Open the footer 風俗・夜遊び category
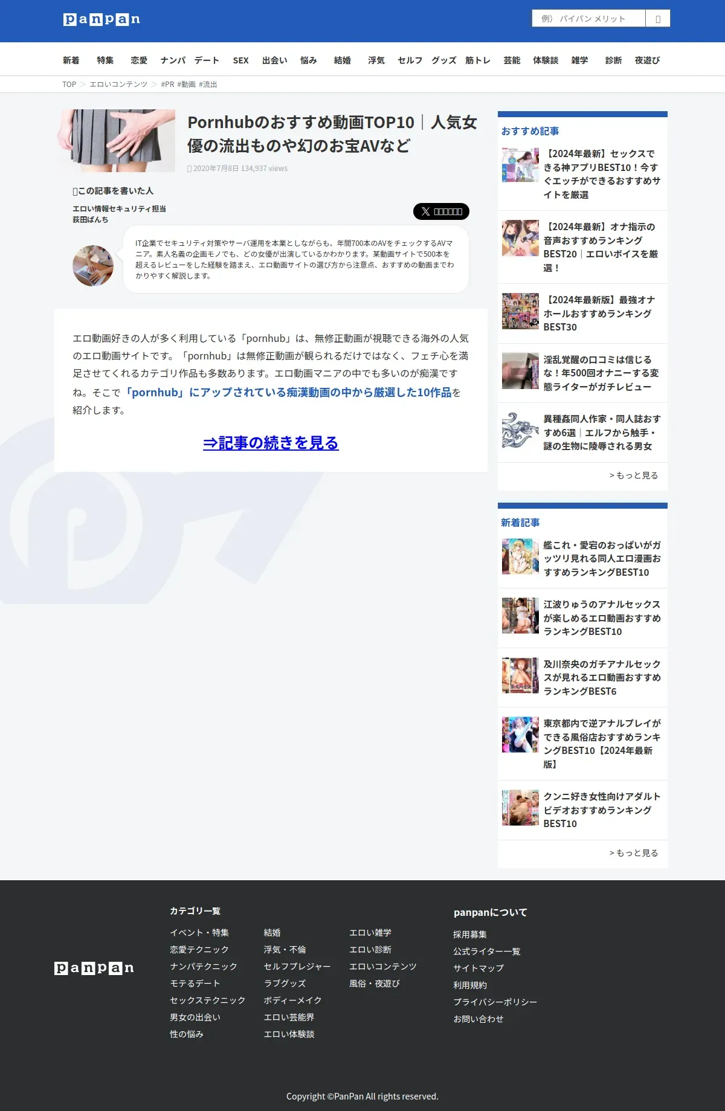Viewport: 725px width, 1111px height. pos(375,984)
